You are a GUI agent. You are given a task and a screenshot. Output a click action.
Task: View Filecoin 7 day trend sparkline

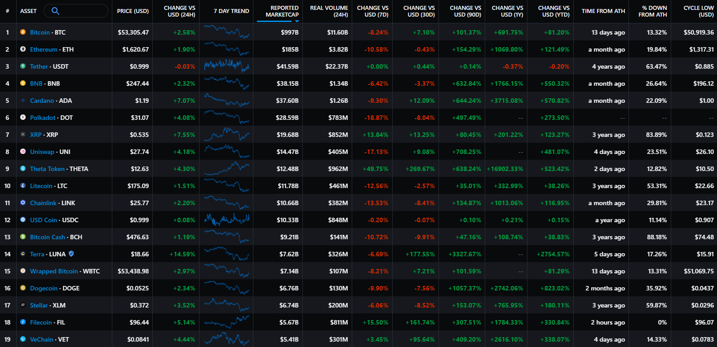[226, 322]
